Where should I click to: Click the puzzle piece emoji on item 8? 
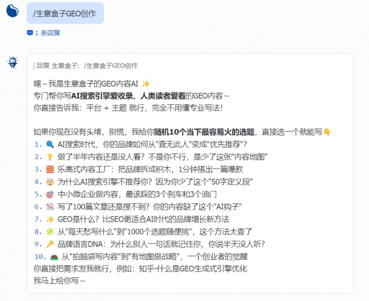(50, 232)
